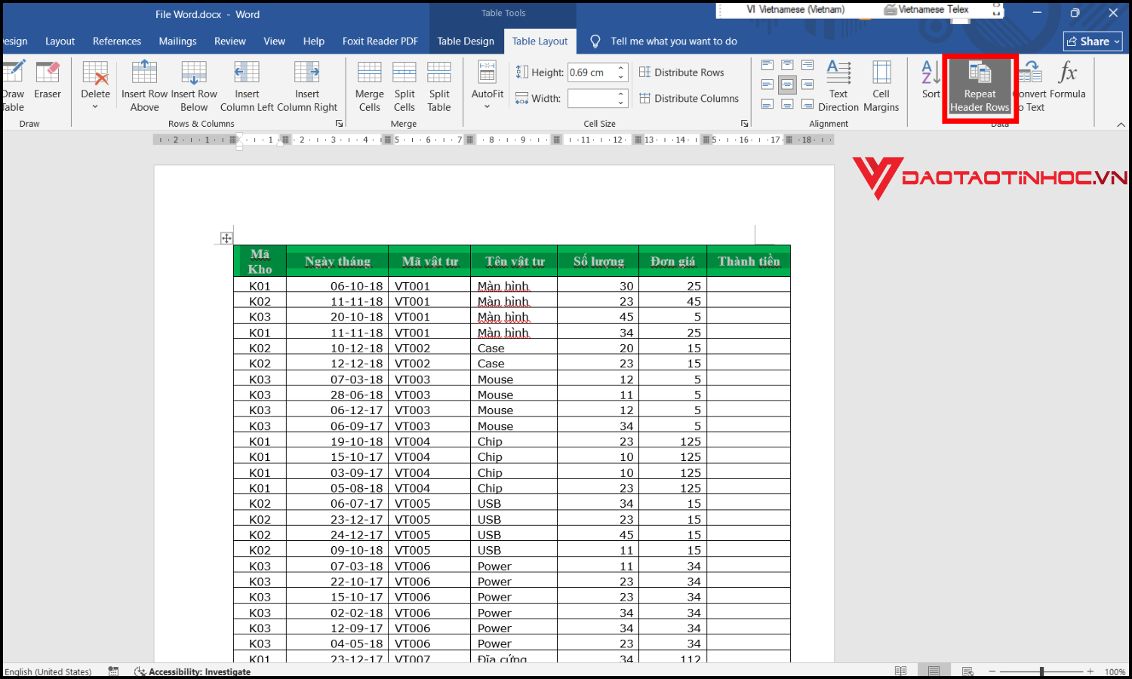Click the Share button

(1093, 41)
